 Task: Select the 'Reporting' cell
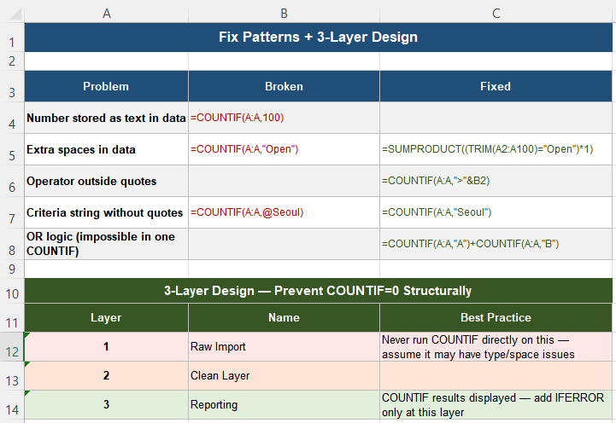(x=284, y=404)
